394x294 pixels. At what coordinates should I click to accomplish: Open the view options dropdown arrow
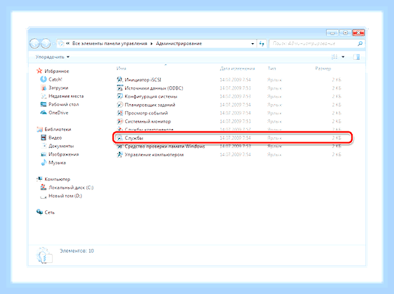343,57
